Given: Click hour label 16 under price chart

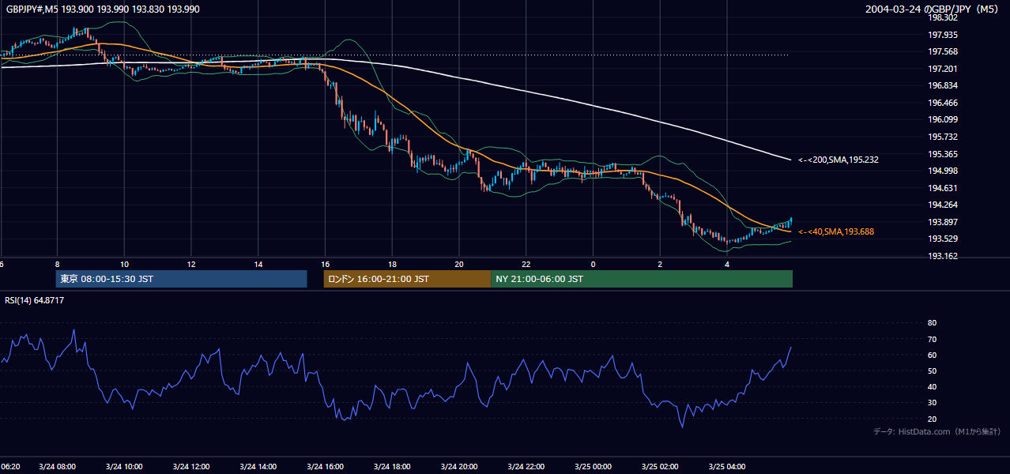Looking at the screenshot, I should click(326, 264).
